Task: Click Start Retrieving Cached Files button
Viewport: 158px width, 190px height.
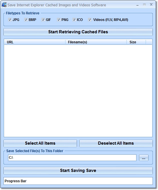Action: 78,32
